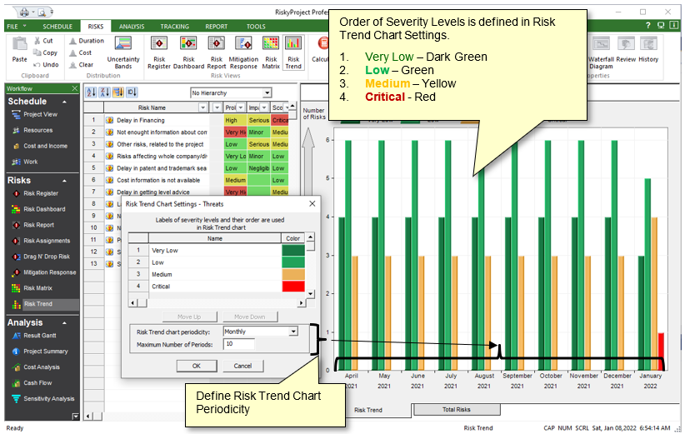Click the Move Up button
This screenshot has height=434, width=685.
(189, 317)
